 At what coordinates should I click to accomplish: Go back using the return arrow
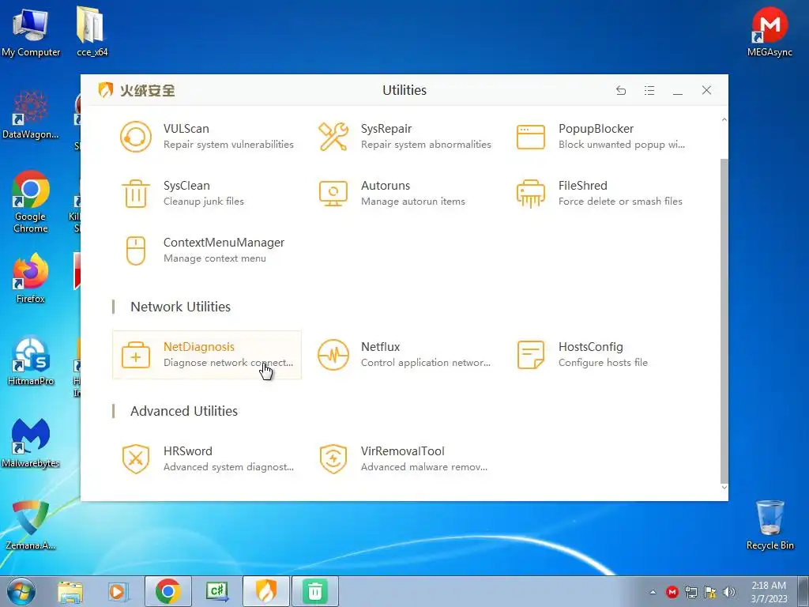point(621,90)
